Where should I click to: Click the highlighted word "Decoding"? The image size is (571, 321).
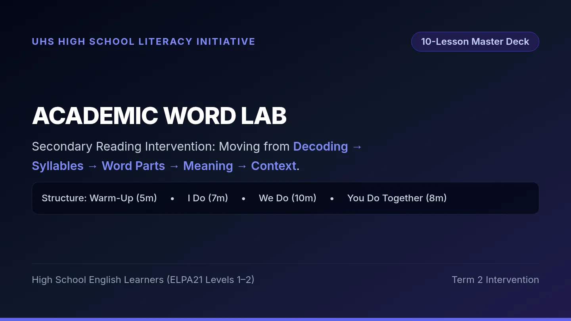[x=320, y=147]
